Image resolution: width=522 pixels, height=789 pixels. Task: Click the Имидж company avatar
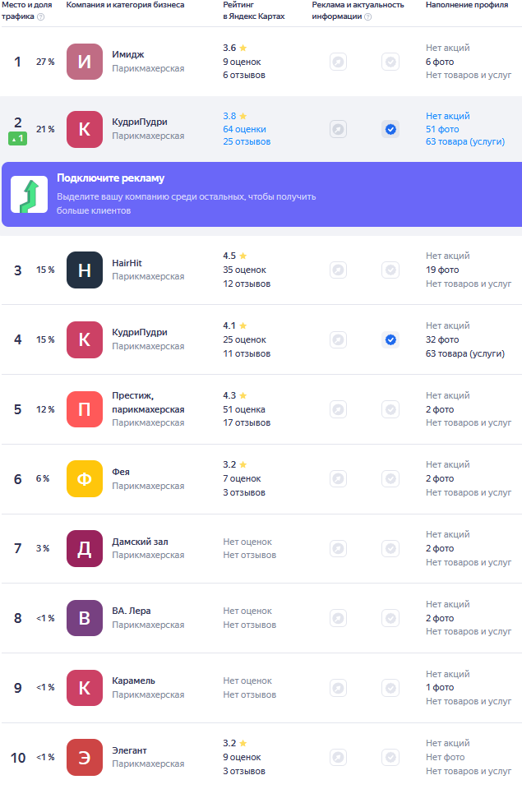click(85, 62)
